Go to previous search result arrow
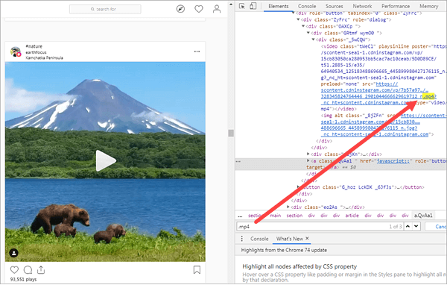 pyautogui.click(x=408, y=227)
